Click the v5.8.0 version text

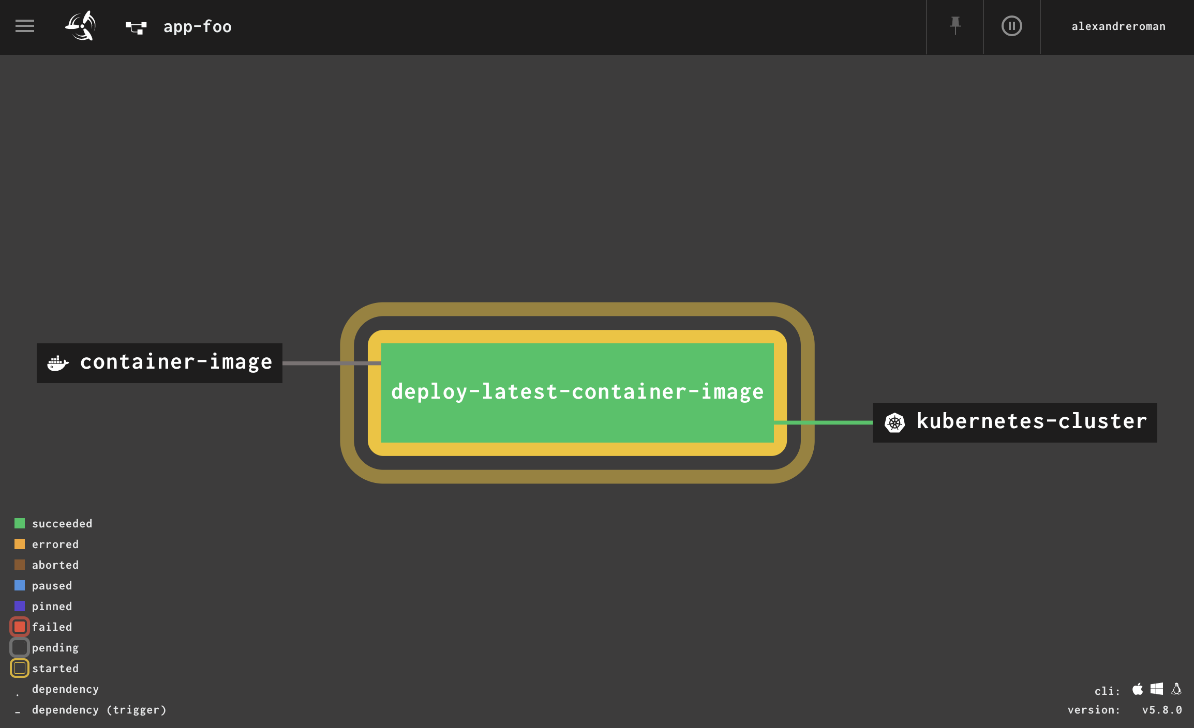[1162, 710]
